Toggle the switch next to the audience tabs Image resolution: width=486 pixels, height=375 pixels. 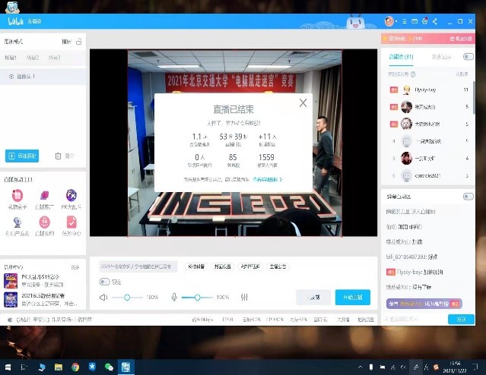(468, 57)
